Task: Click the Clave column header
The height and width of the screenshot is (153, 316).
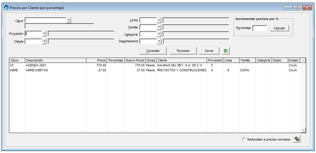Action: pos(17,60)
